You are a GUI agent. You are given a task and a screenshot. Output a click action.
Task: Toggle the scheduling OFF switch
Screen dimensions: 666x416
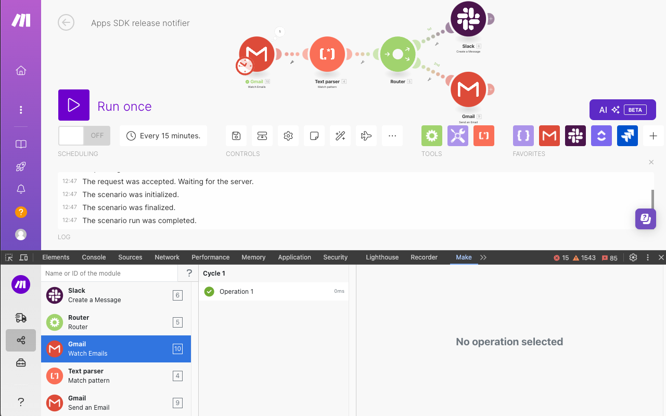click(x=84, y=136)
